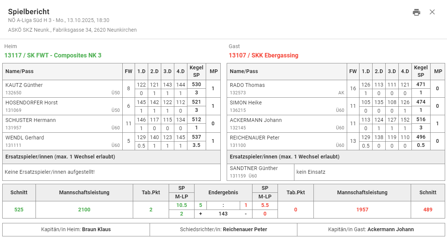Select player SIMON Heike
The image size is (447, 239).
click(246, 103)
